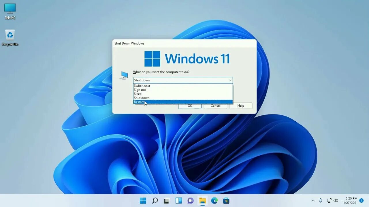Launch Microsoft Edge from the taskbar
369x207 pixels.
click(214, 201)
